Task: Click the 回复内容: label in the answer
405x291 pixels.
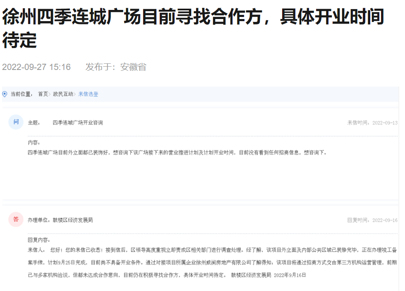Action: pos(39,240)
